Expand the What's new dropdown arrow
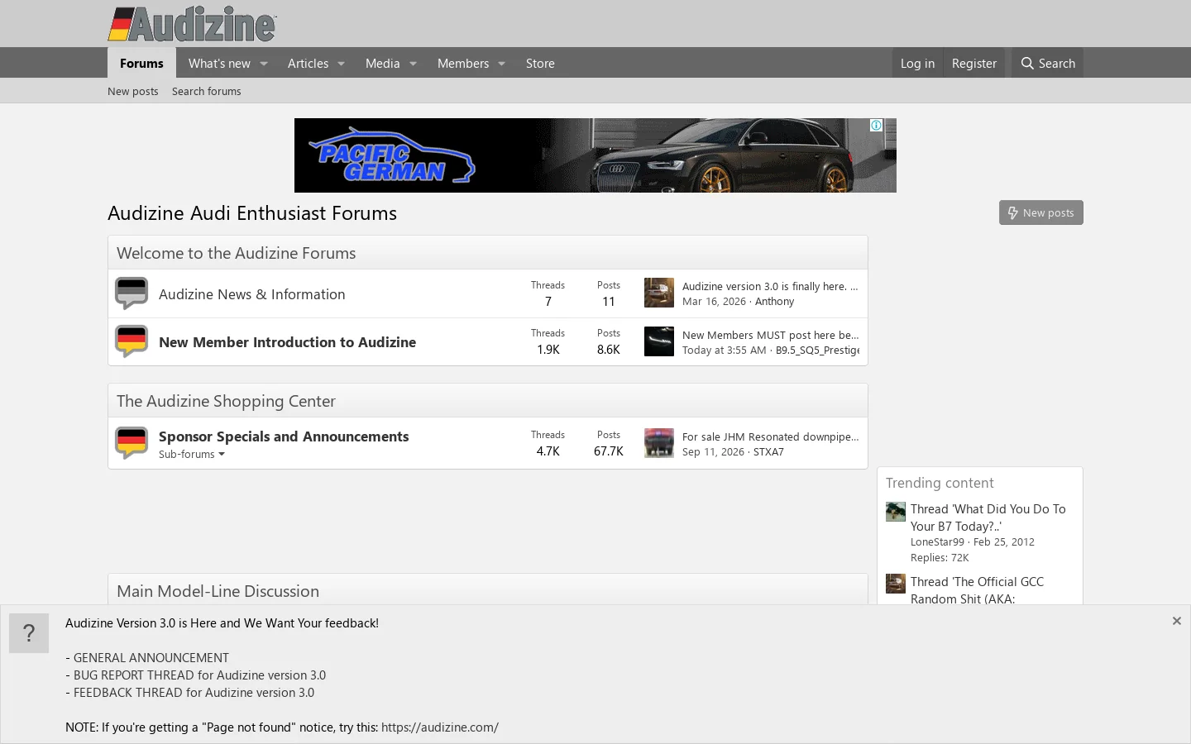The image size is (1191, 744). point(264,64)
